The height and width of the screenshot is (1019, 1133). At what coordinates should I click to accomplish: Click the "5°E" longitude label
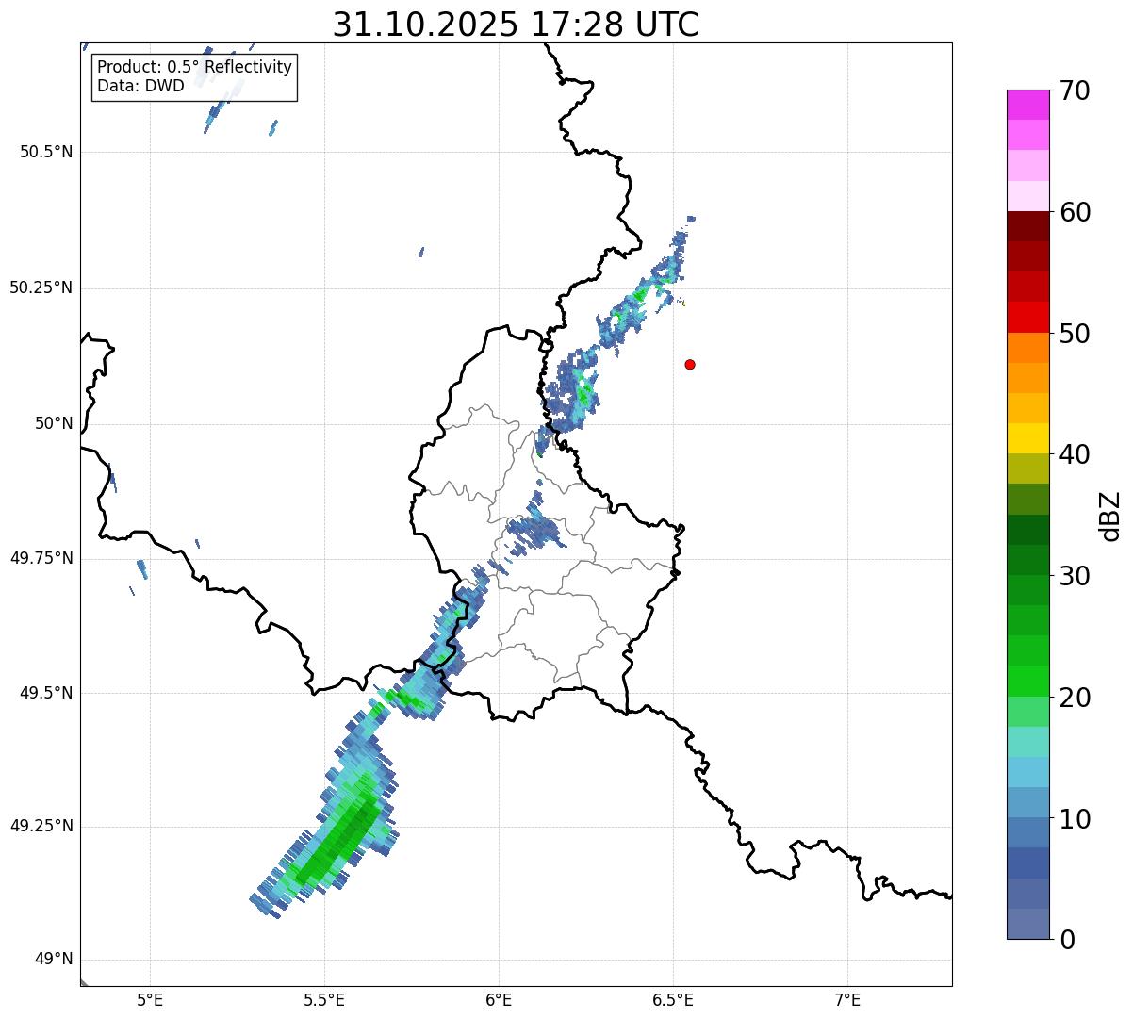click(x=150, y=1000)
